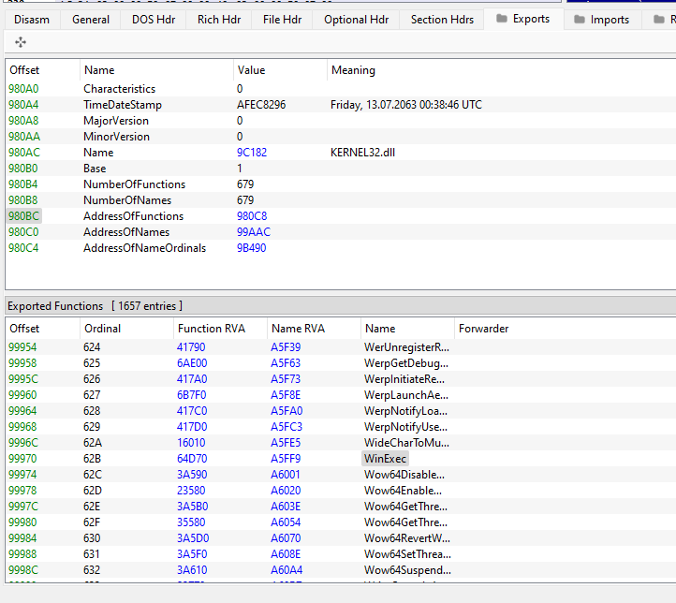The height and width of the screenshot is (603, 676).
Task: Select the WerpNotifyLoa... export name
Action: [405, 411]
